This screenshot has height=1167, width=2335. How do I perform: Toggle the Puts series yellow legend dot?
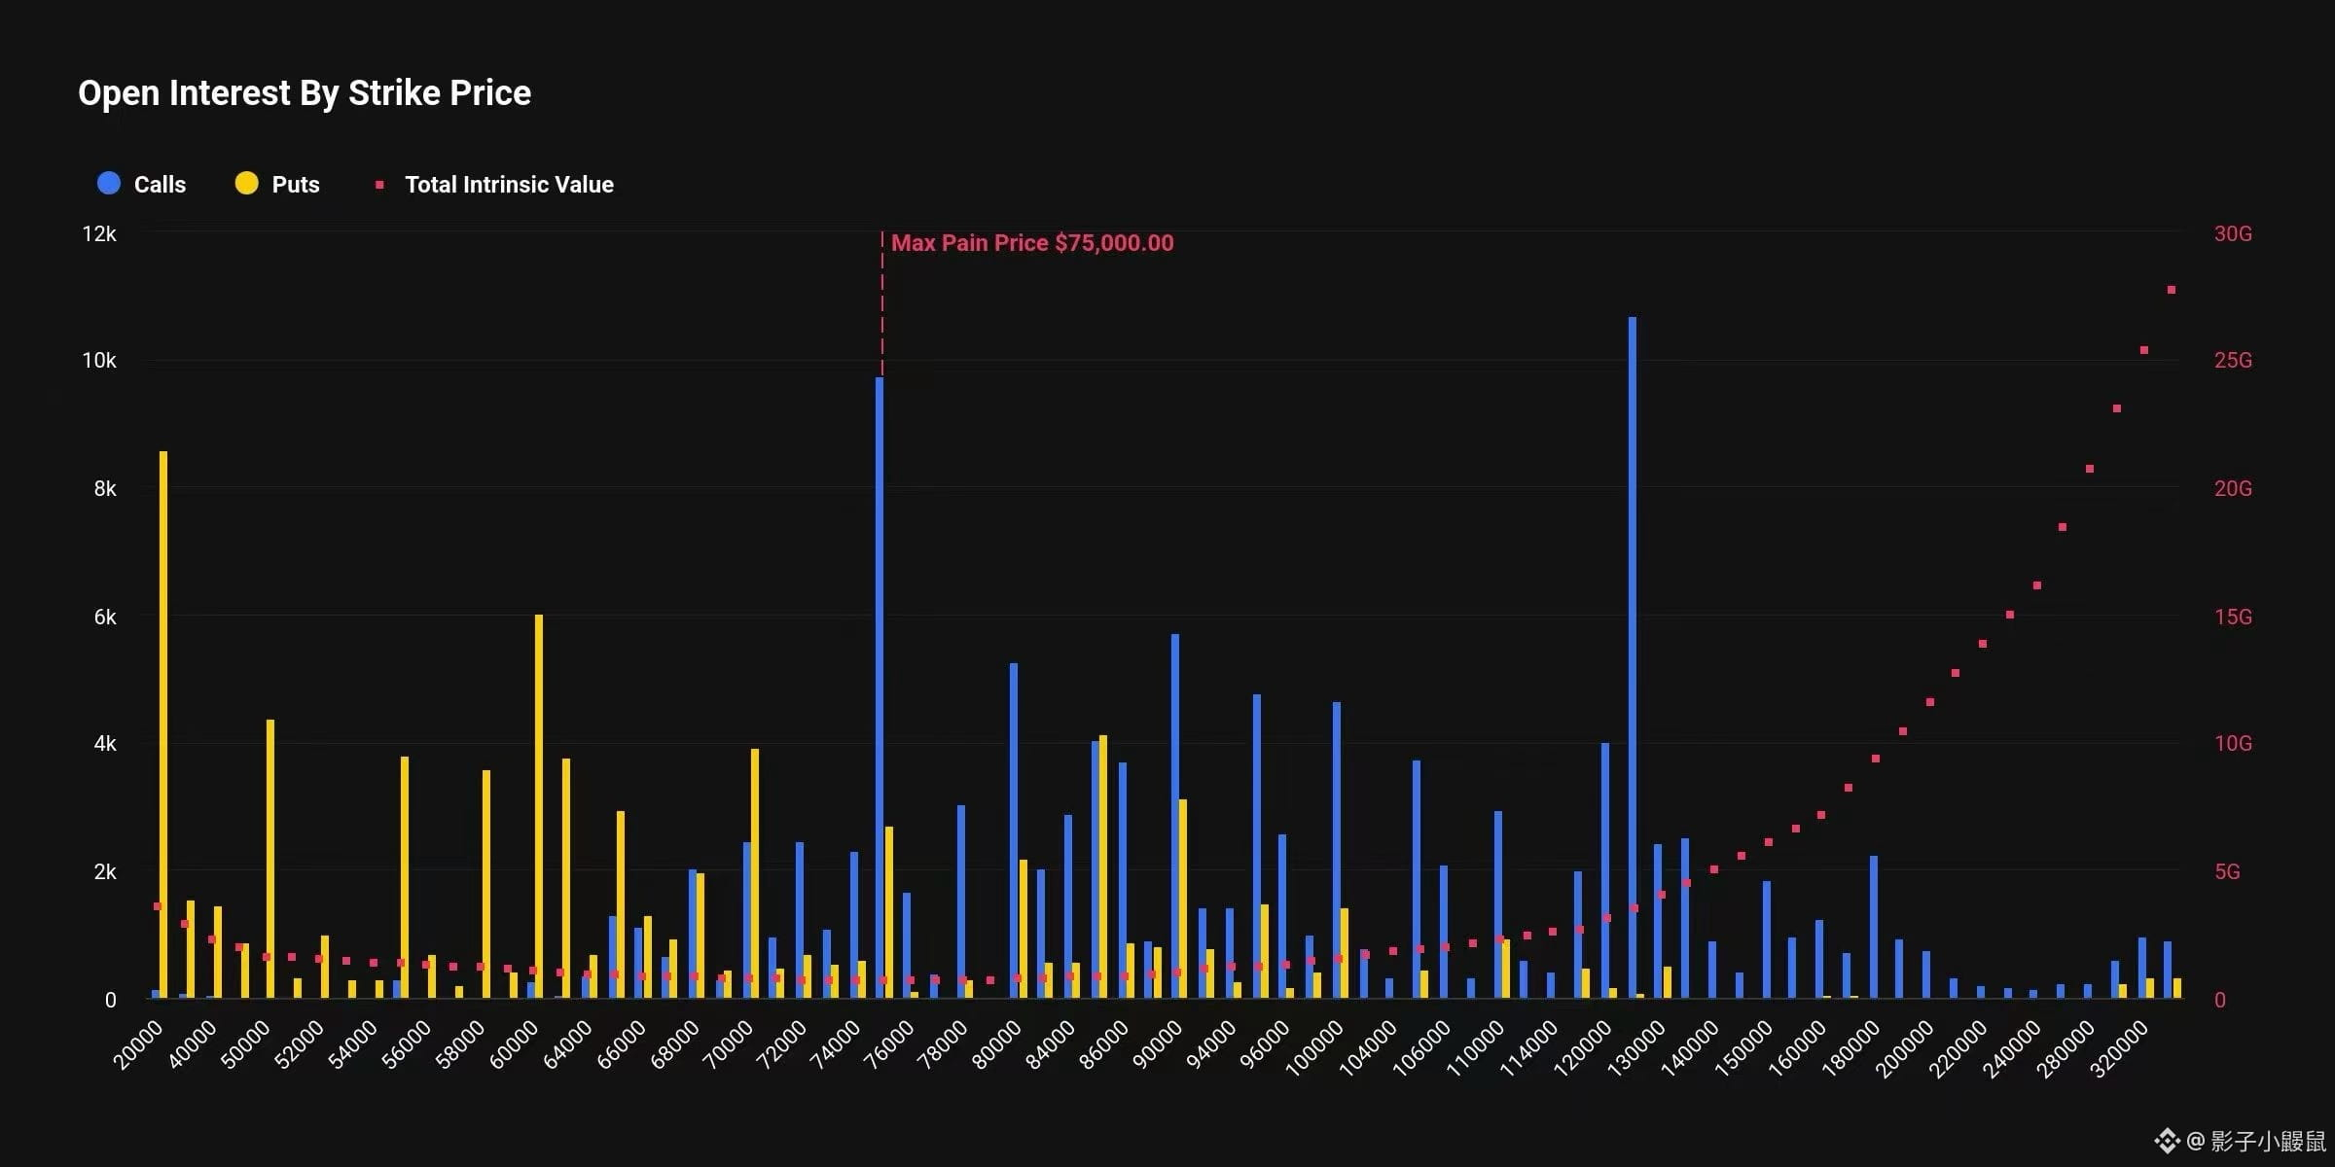246,184
